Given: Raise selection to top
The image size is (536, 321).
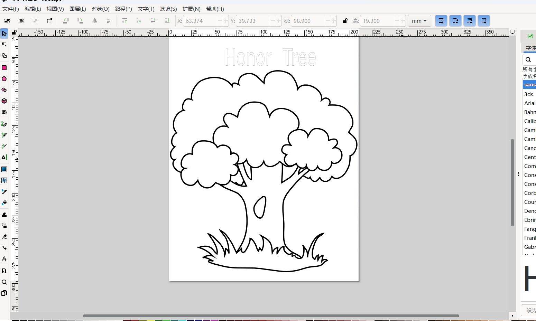Looking at the screenshot, I should (x=124, y=21).
